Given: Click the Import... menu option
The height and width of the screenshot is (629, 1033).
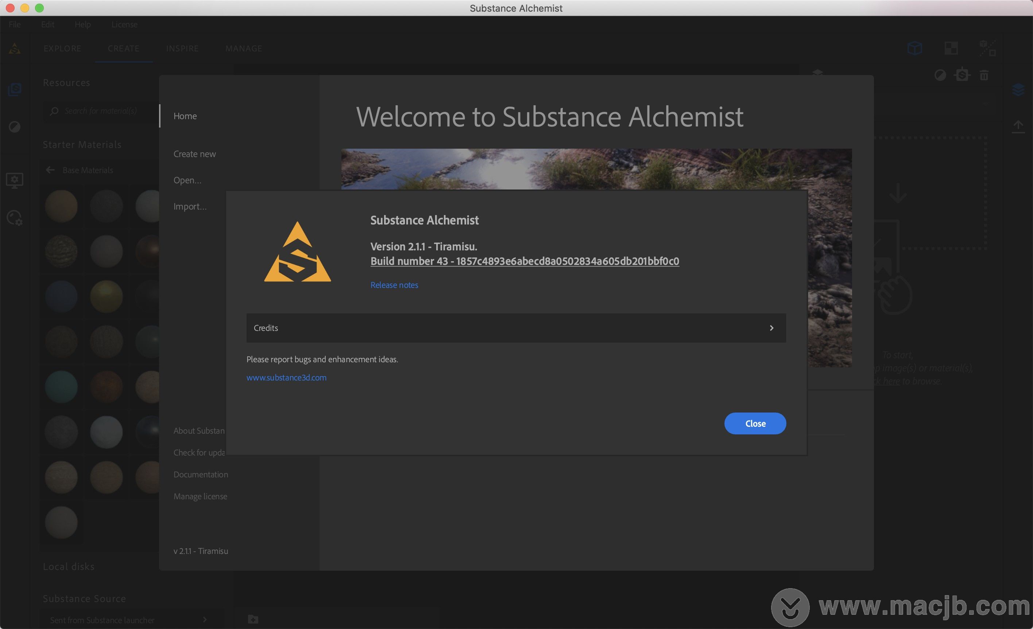Looking at the screenshot, I should (190, 206).
